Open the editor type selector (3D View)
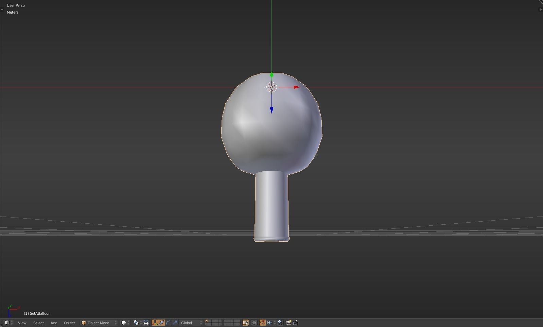Screen dimensions: 543x327 point(8,323)
